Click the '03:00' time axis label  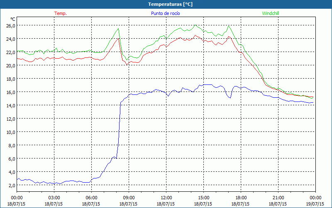click(54, 198)
